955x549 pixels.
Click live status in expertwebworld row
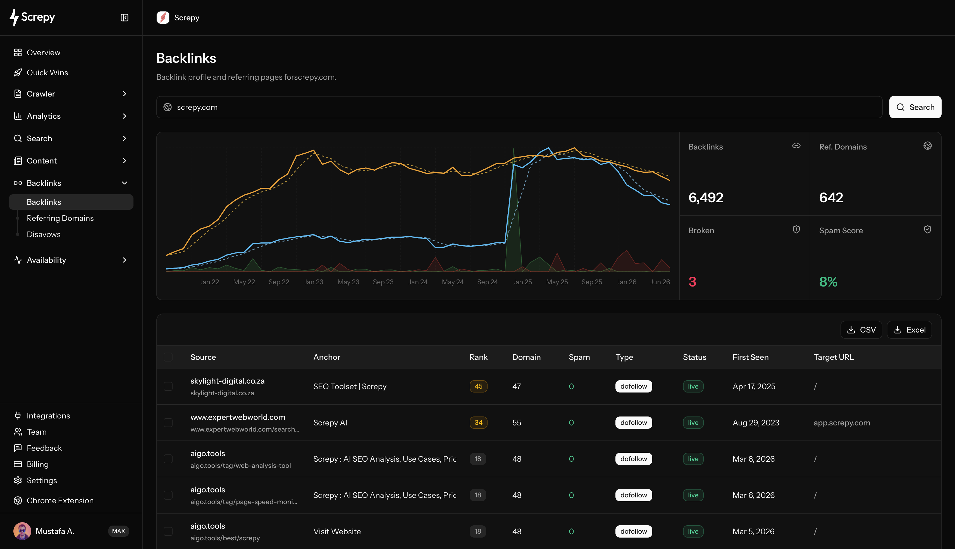click(693, 422)
